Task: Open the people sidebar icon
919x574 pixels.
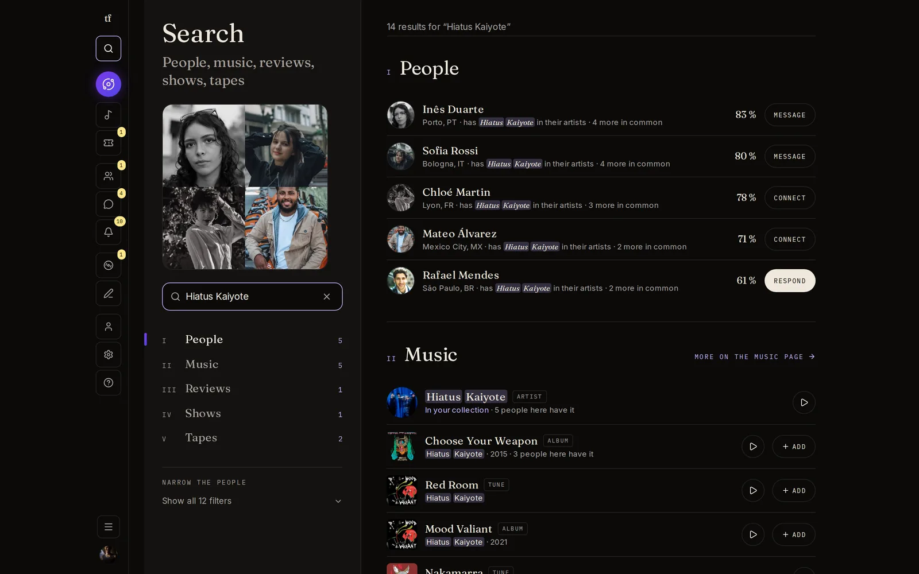Action: 109,176
